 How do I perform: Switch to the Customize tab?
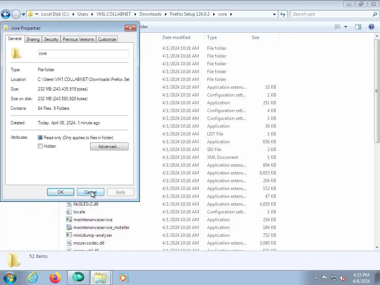pyautogui.click(x=107, y=39)
